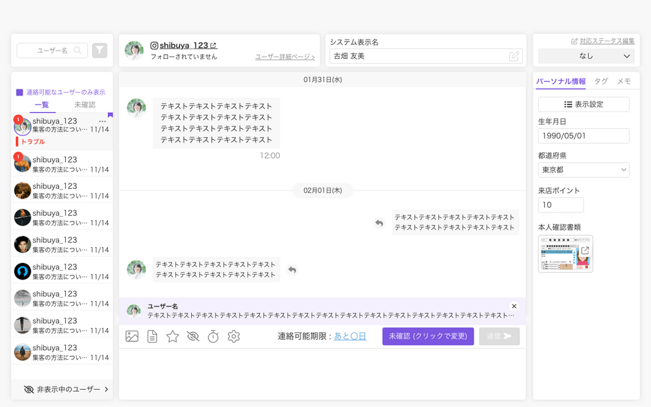This screenshot has width=651, height=407.
Task: Expand the 都道府県 東京都 dropdown
Action: pos(583,170)
